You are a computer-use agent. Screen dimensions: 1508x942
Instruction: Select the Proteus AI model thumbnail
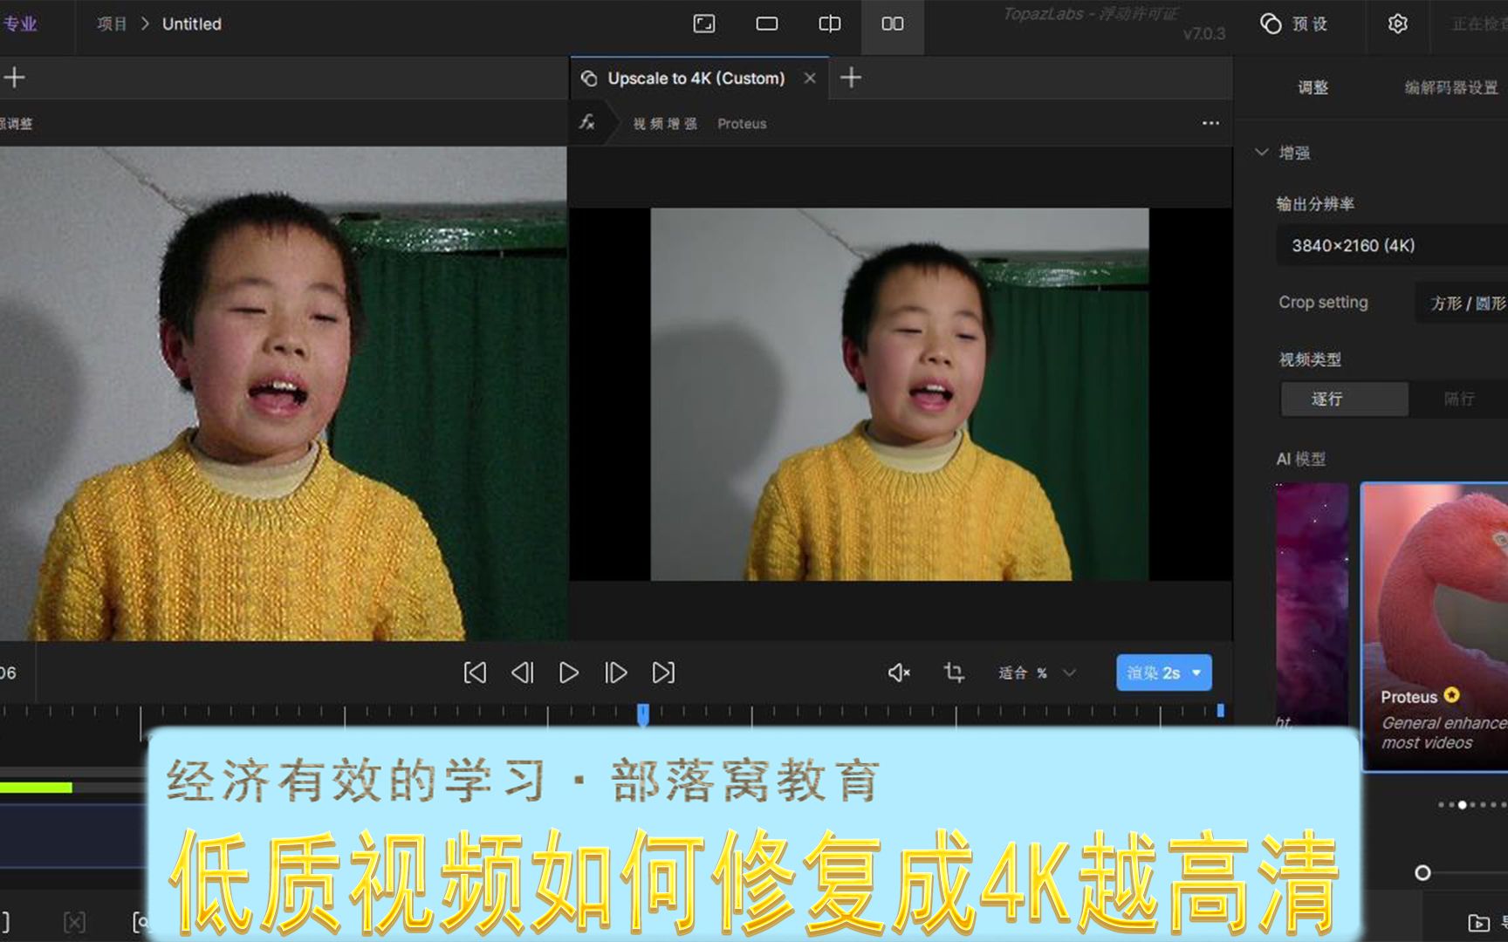[1434, 611]
